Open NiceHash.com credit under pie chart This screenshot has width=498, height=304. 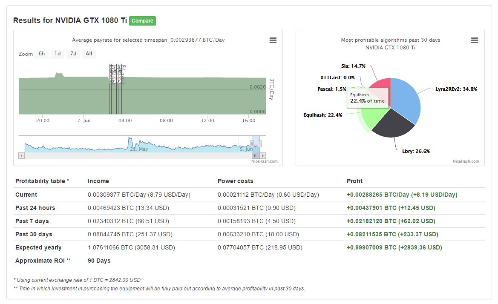466,161
